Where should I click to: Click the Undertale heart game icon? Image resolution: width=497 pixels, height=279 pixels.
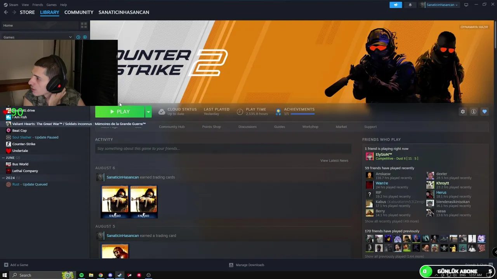9,151
